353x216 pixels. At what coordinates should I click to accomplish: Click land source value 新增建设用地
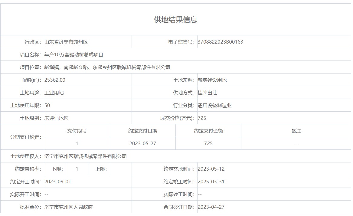coord(212,80)
